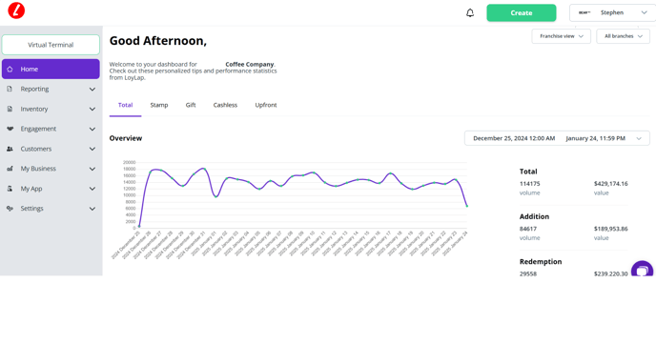Switch to the Upfront tab
Screen dimensions: 656x344
tap(266, 105)
